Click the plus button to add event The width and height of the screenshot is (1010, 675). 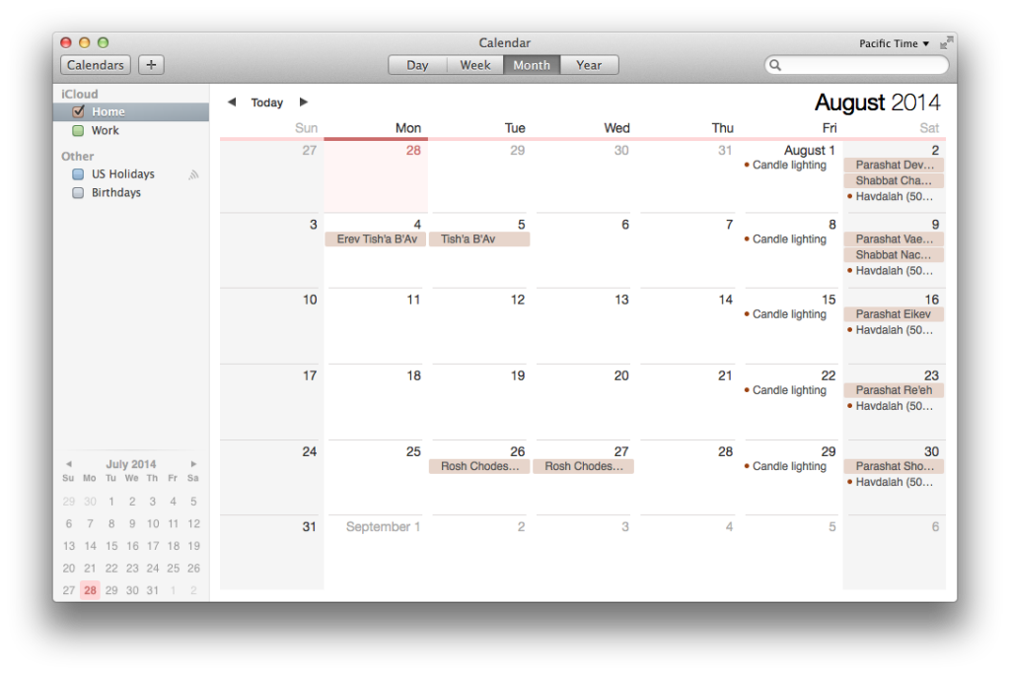pos(151,65)
